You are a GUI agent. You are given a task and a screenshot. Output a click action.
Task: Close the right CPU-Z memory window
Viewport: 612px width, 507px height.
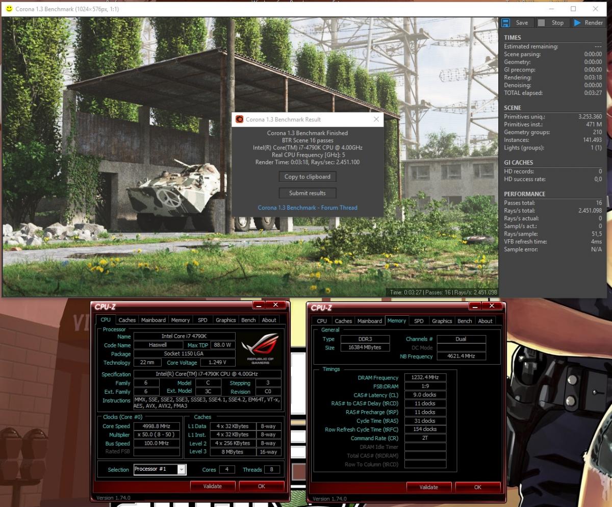(x=492, y=306)
